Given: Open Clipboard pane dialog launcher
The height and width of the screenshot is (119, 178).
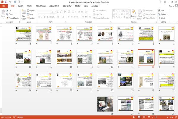Looking at the screenshot, I should click(x=20, y=22).
